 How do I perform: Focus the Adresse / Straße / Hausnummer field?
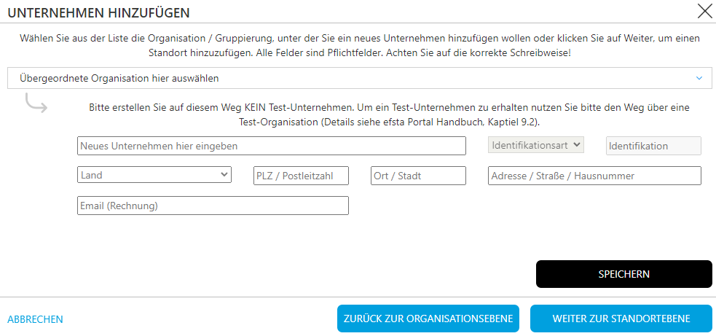click(x=594, y=176)
